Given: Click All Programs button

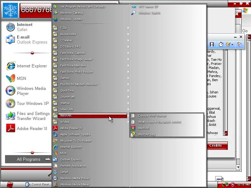Looking at the screenshot, I should point(29,159).
